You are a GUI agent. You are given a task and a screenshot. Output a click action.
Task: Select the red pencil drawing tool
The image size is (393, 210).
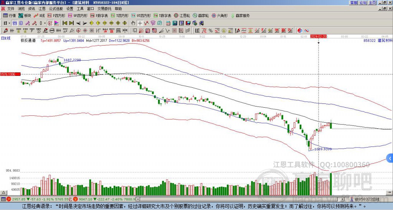click(x=5, y=31)
